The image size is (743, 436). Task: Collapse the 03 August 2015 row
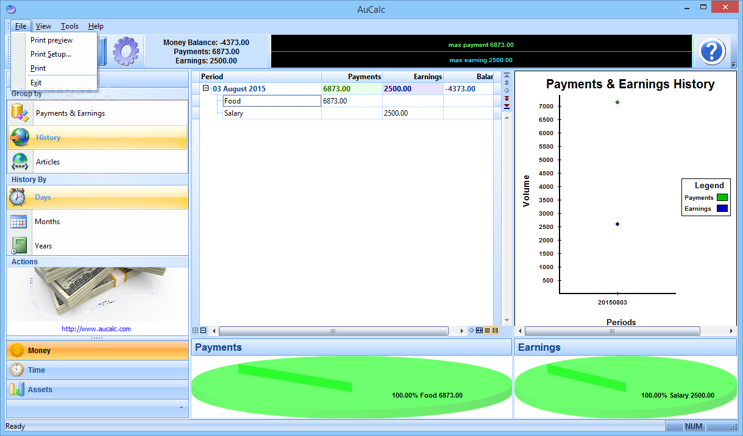[x=206, y=88]
